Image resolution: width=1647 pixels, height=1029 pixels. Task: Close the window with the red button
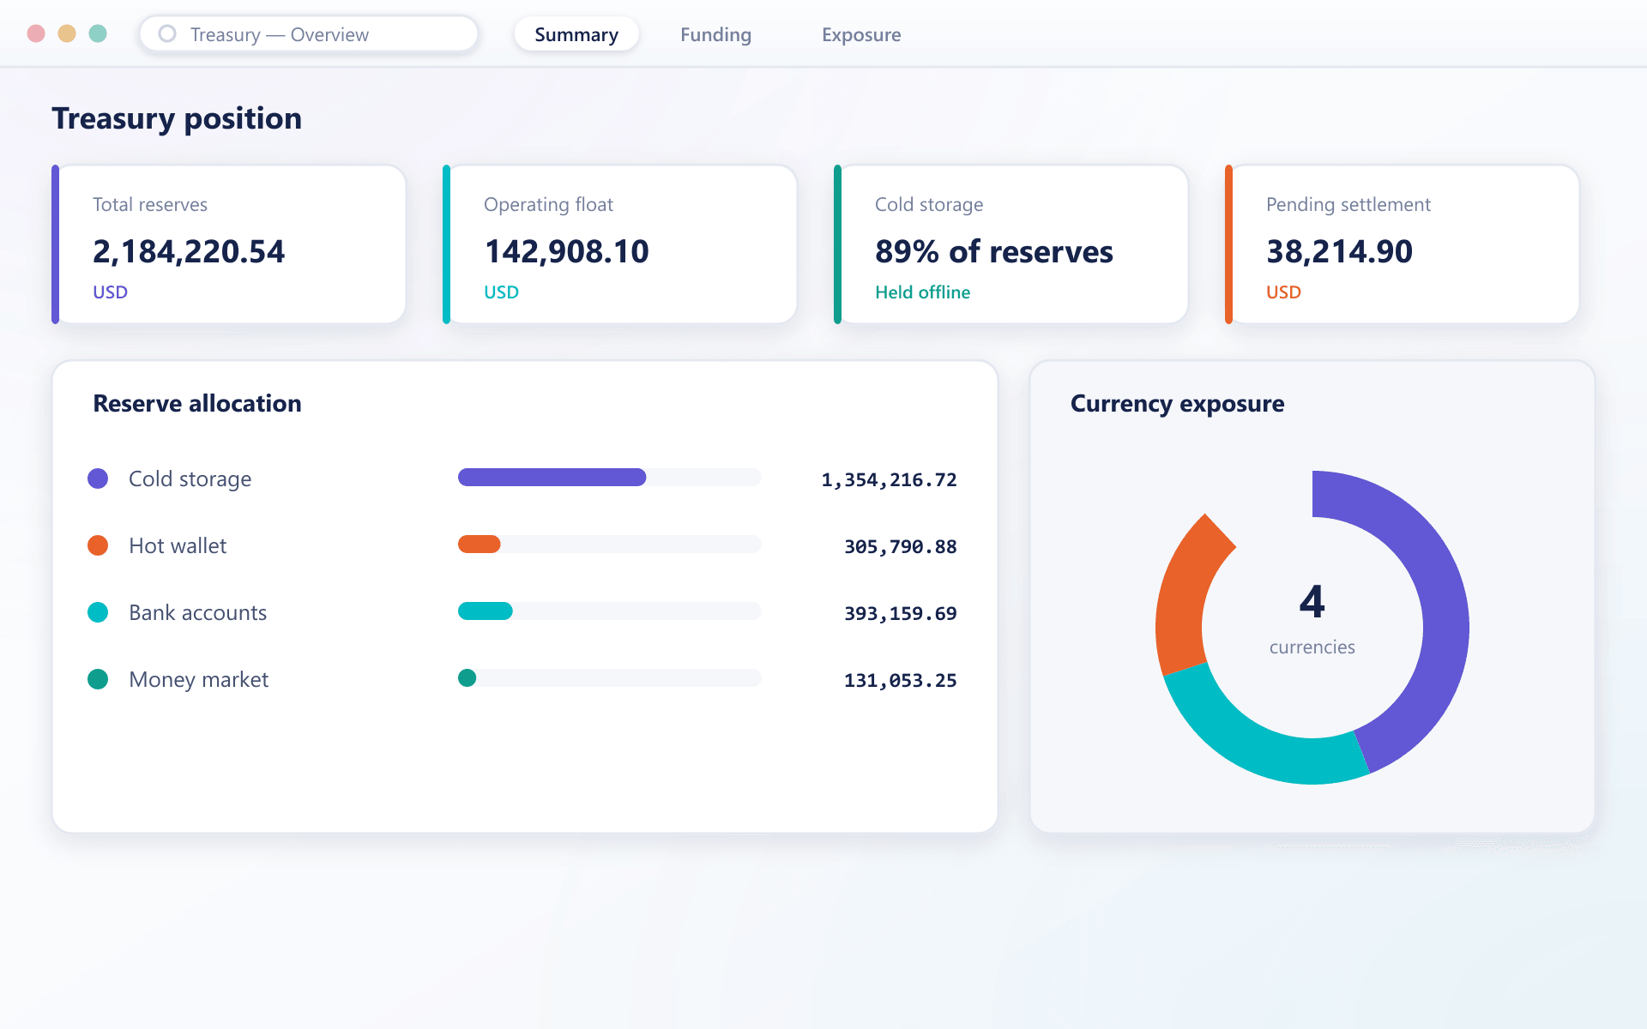(36, 33)
